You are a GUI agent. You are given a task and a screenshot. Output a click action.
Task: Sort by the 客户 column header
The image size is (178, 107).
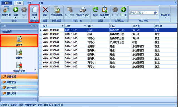[x=98, y=26]
